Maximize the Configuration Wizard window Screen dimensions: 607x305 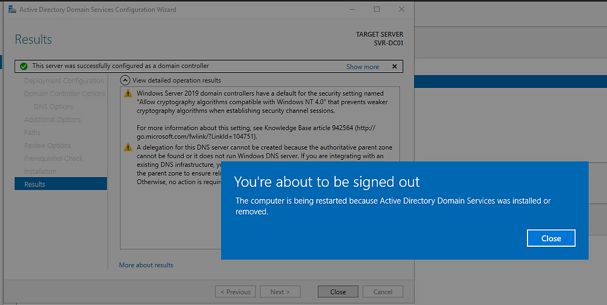click(x=377, y=9)
